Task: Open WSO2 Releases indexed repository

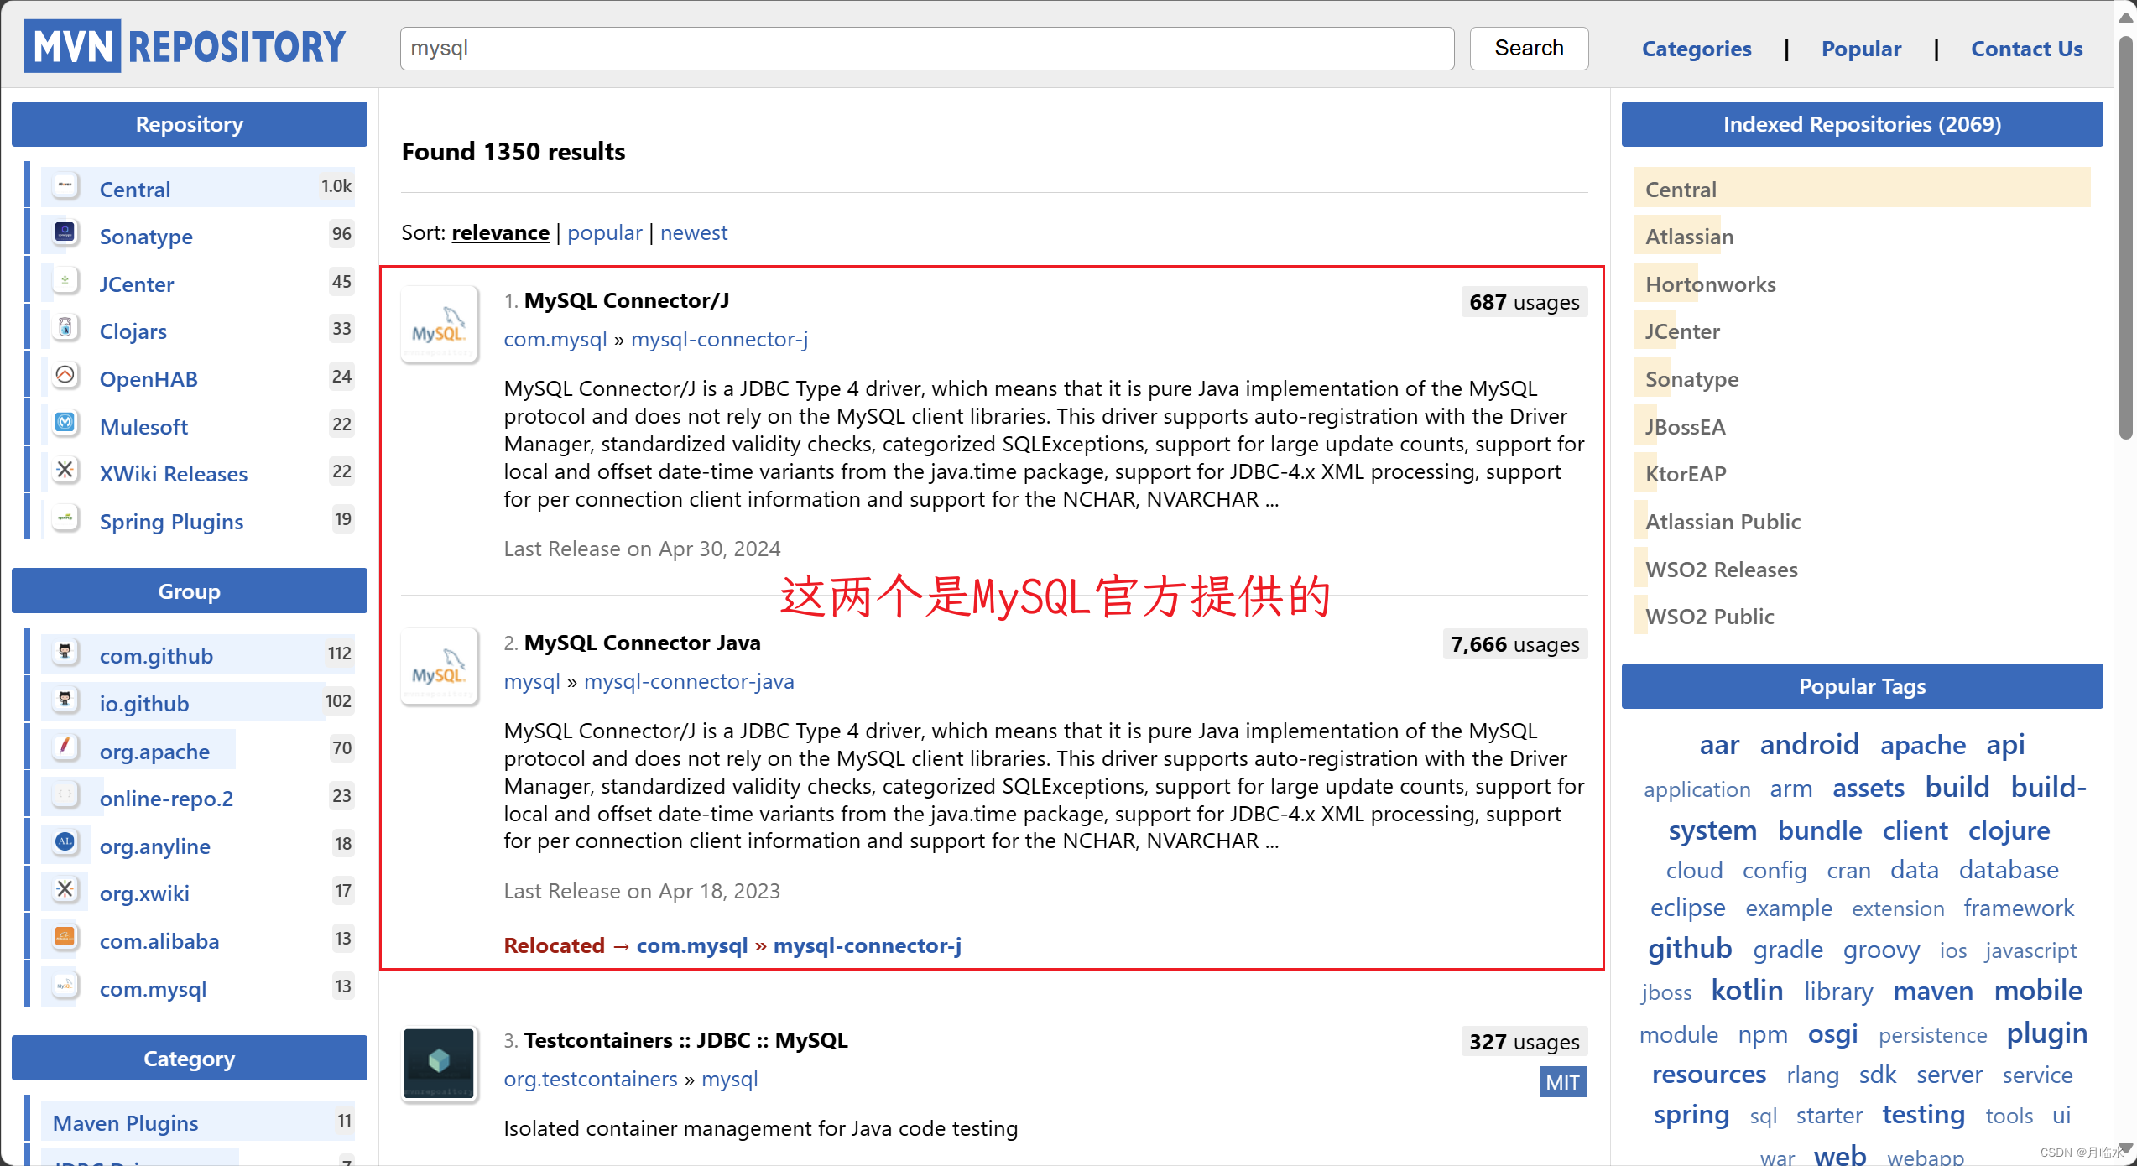Action: pos(1722,570)
